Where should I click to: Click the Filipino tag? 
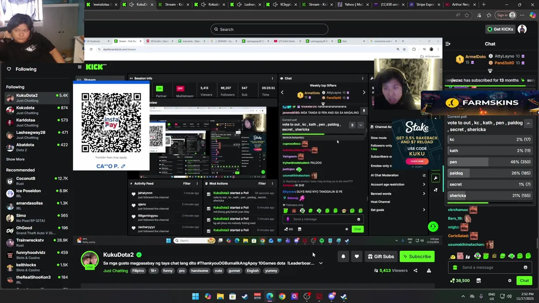point(138,271)
